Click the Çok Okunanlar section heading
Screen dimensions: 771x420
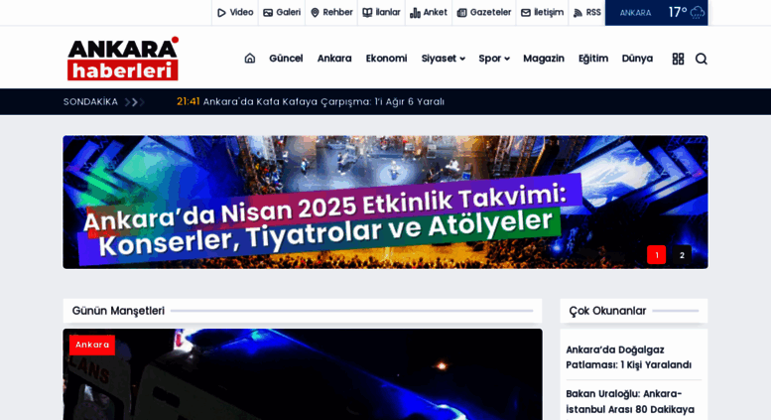607,311
